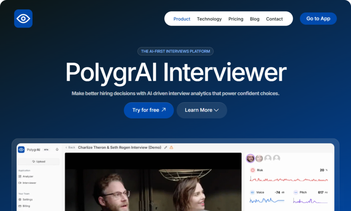Click the Risk 20 % value

click(x=324, y=170)
